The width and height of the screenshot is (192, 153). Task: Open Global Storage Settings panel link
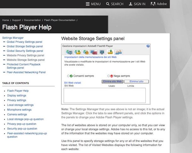click(x=25, y=46)
